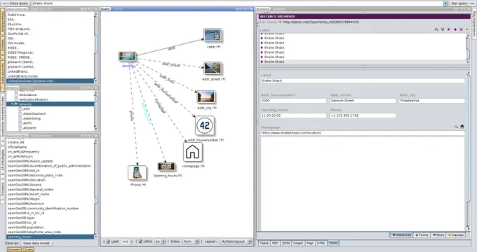Select the AmbulanceStation entity in tree

(34, 99)
